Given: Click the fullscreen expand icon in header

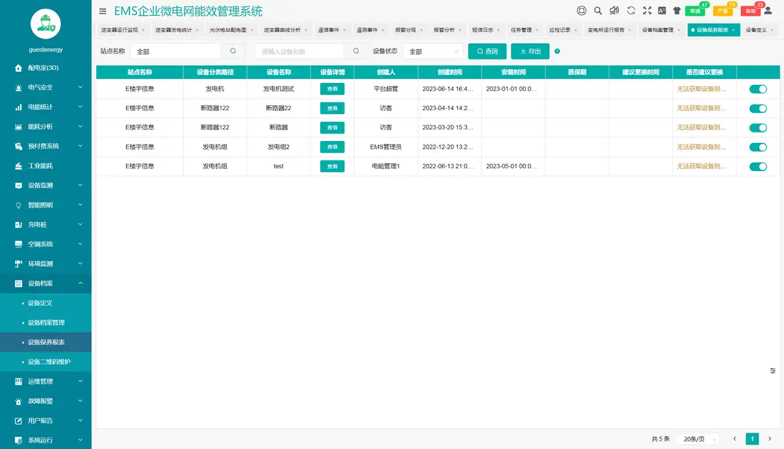Looking at the screenshot, I should coord(648,10).
